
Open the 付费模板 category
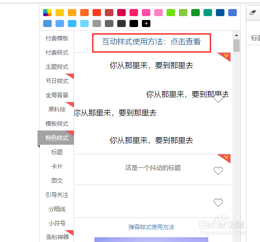57,38
